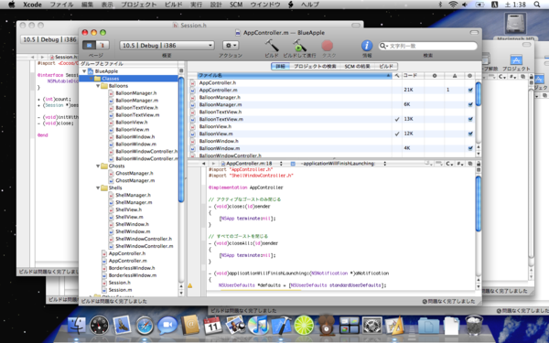The height and width of the screenshot is (343, 549).
Task: Switch to the 詳細 tab
Action: click(281, 66)
